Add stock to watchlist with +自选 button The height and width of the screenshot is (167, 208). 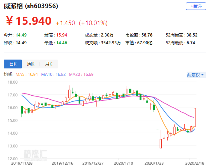pyautogui.click(x=196, y=6)
